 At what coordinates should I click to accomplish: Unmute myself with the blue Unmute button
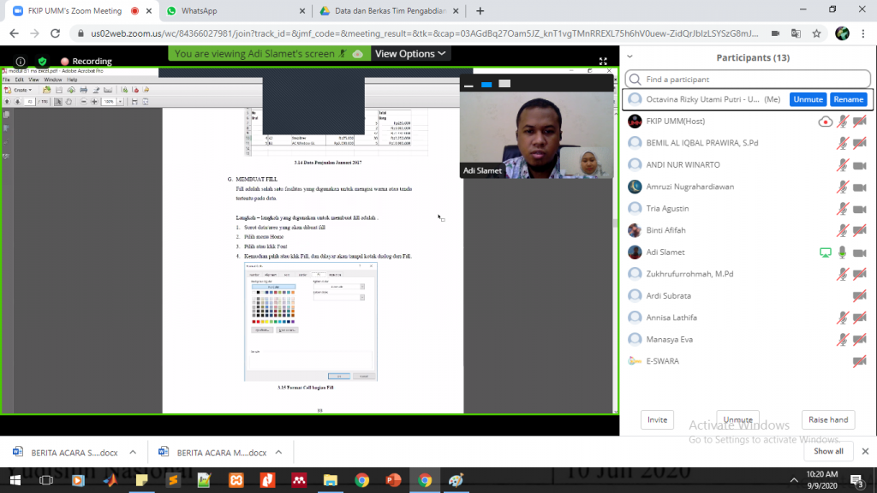point(808,99)
